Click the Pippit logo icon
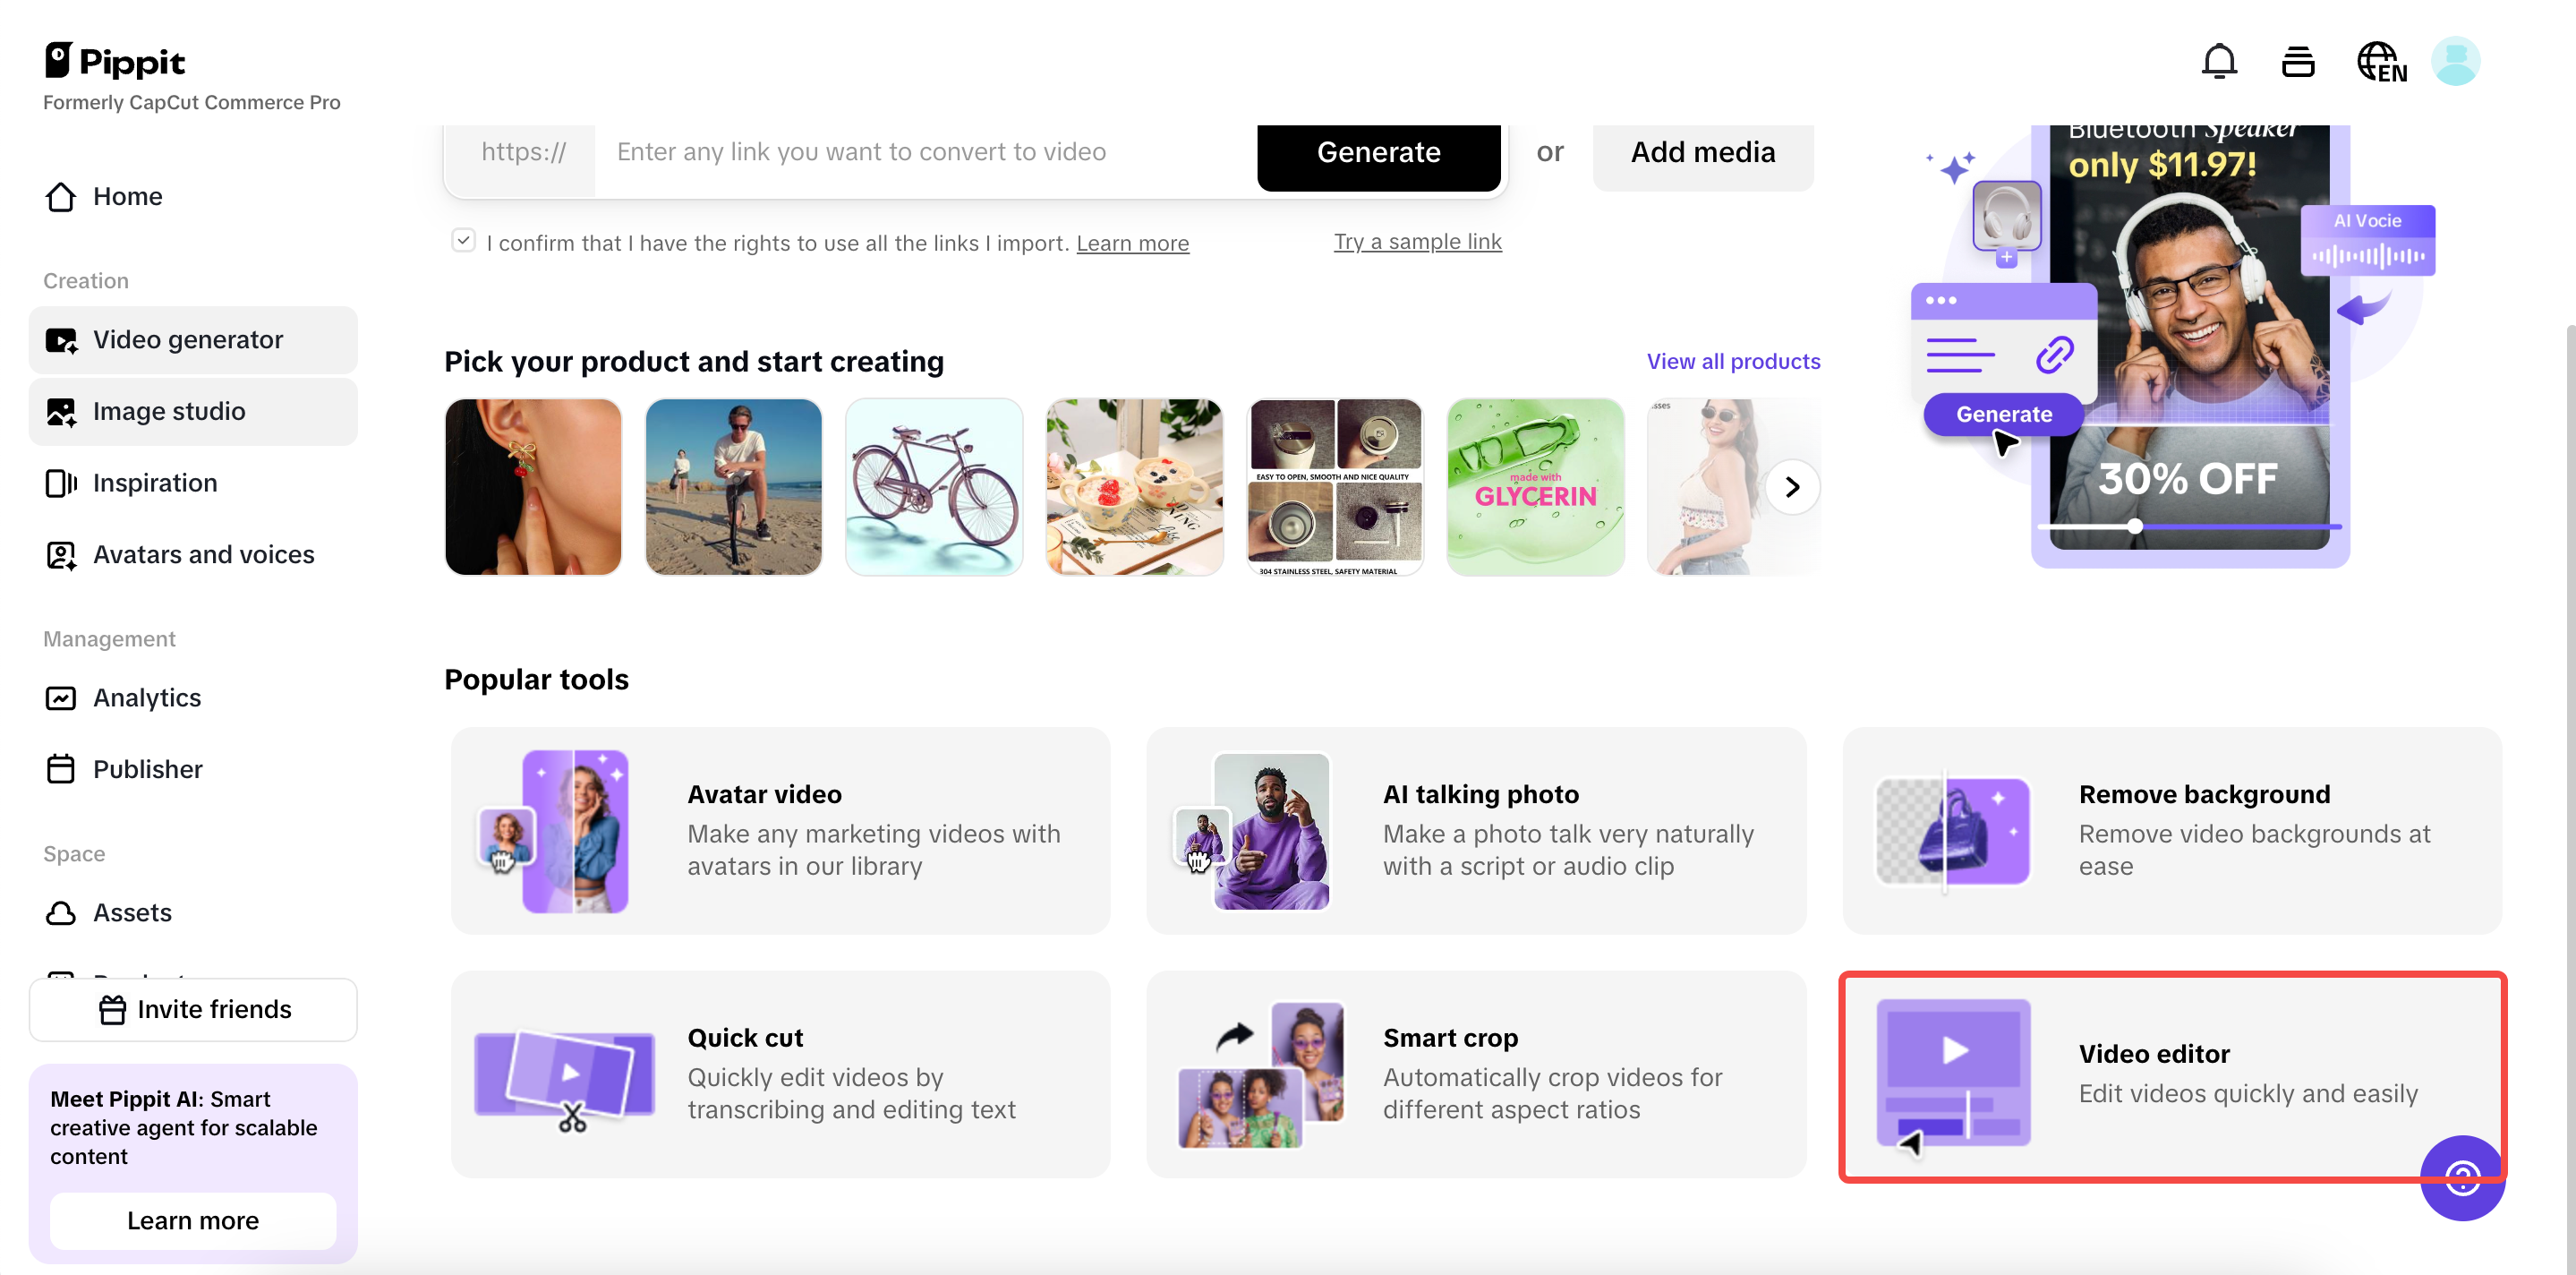This screenshot has height=1275, width=2576. click(x=59, y=60)
